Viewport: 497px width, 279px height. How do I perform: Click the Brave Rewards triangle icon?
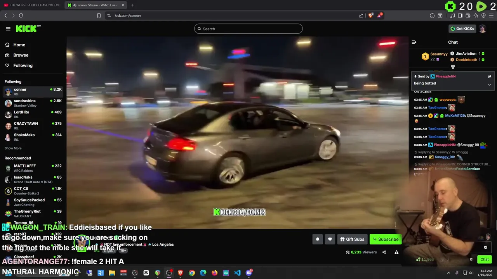(x=380, y=15)
